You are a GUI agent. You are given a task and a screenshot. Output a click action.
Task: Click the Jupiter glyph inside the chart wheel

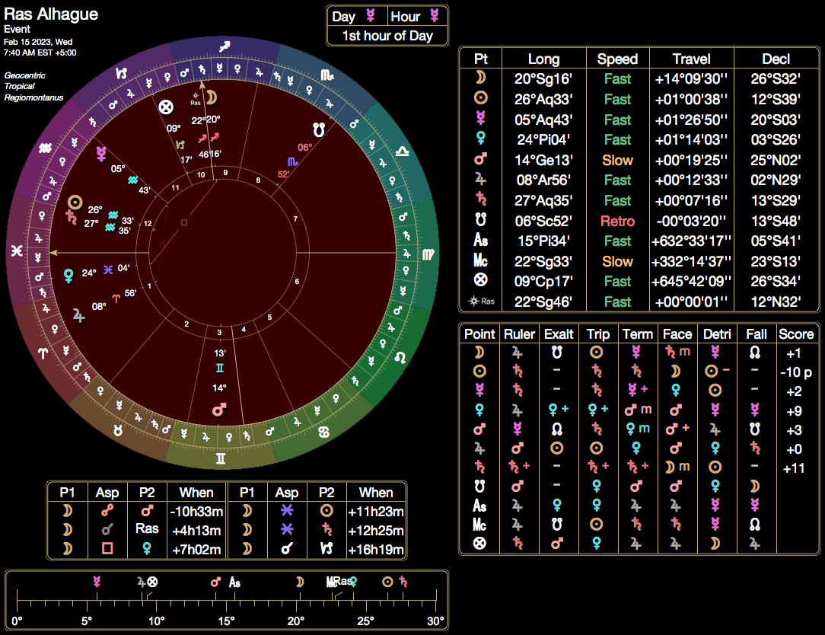[79, 312]
